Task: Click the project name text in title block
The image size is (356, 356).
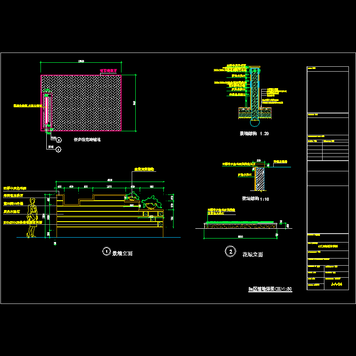Action: (x=328, y=246)
